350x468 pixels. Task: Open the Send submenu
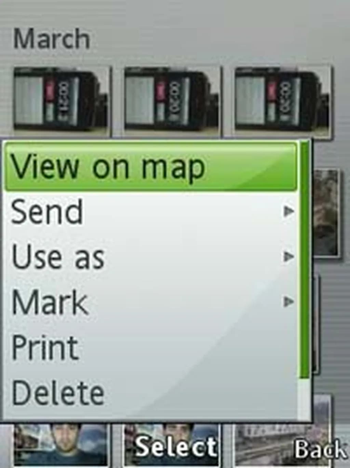151,212
